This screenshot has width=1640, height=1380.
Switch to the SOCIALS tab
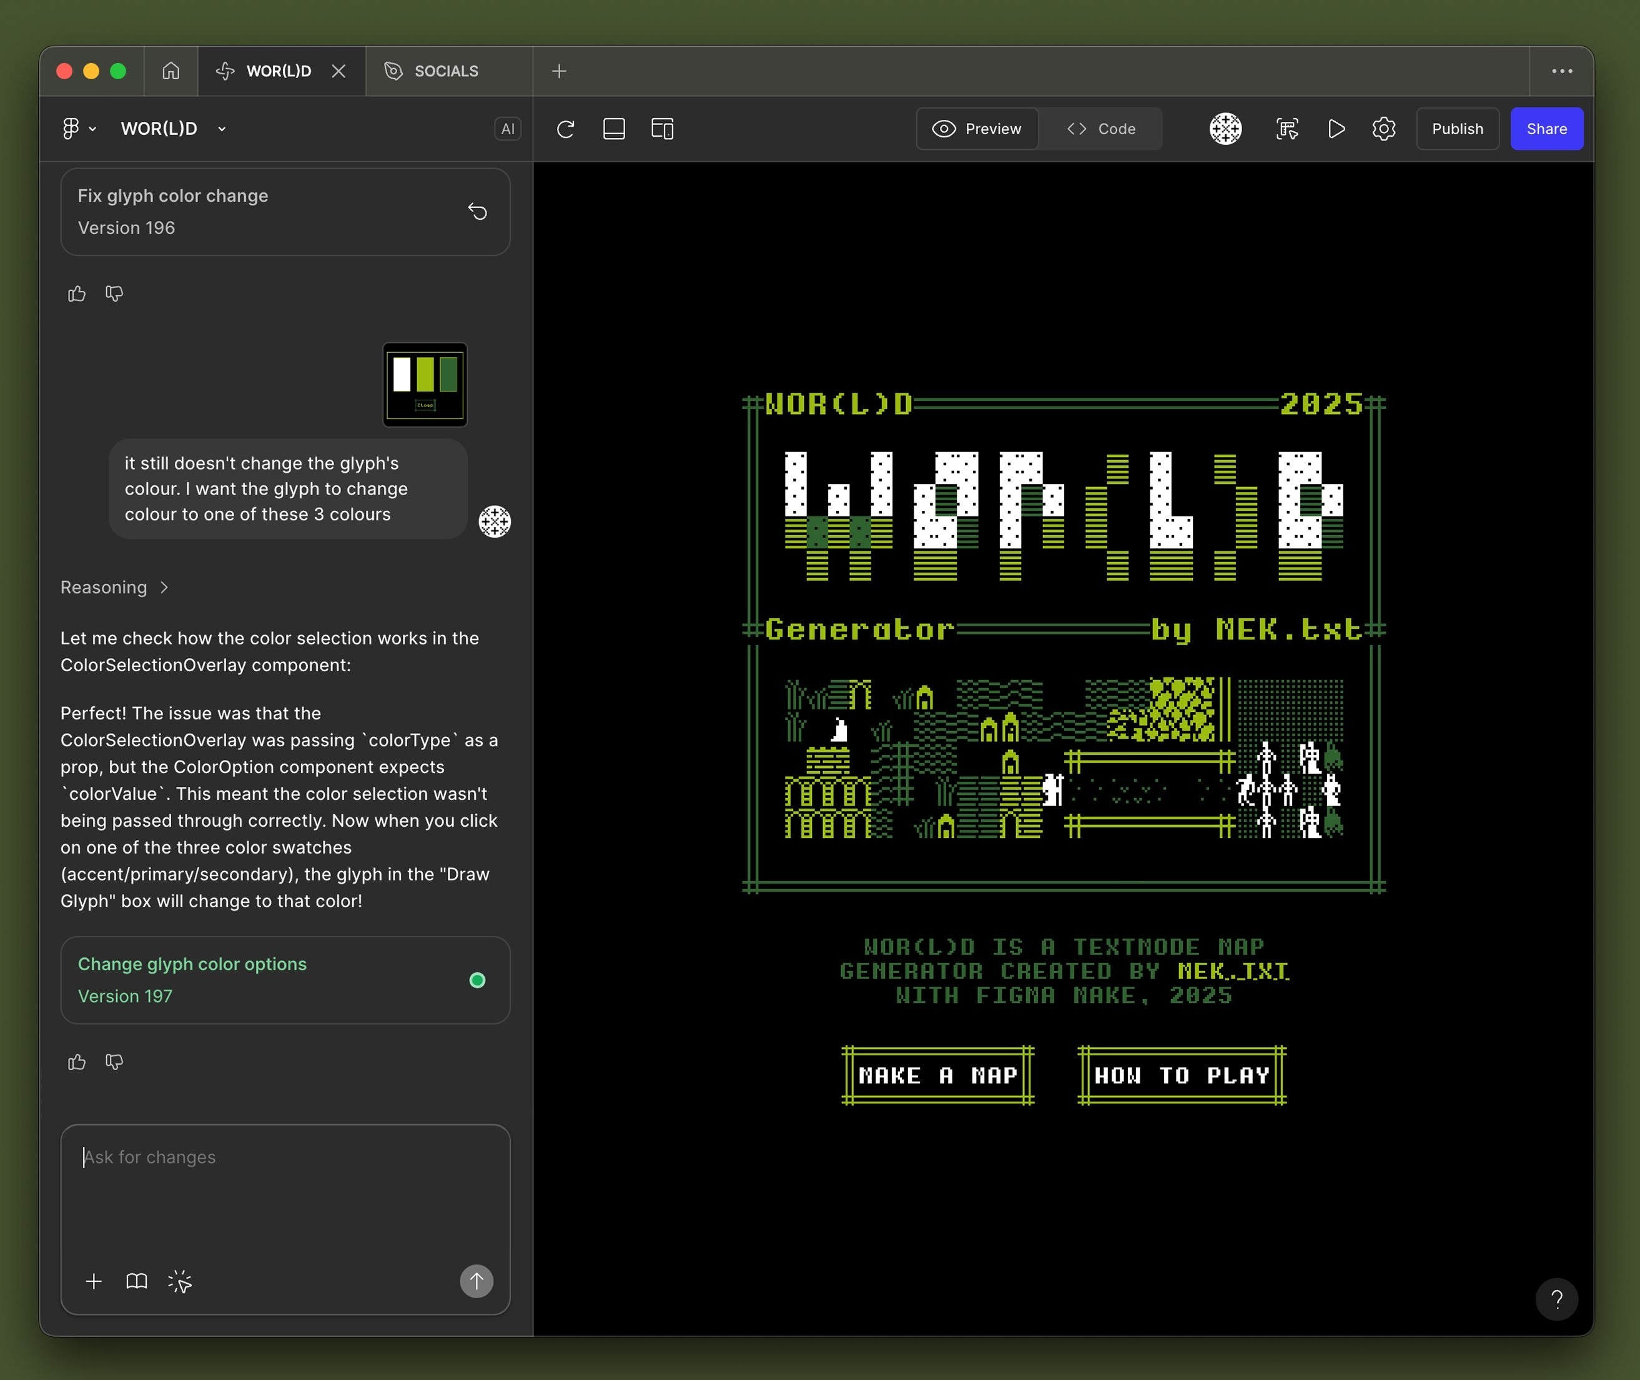click(446, 71)
